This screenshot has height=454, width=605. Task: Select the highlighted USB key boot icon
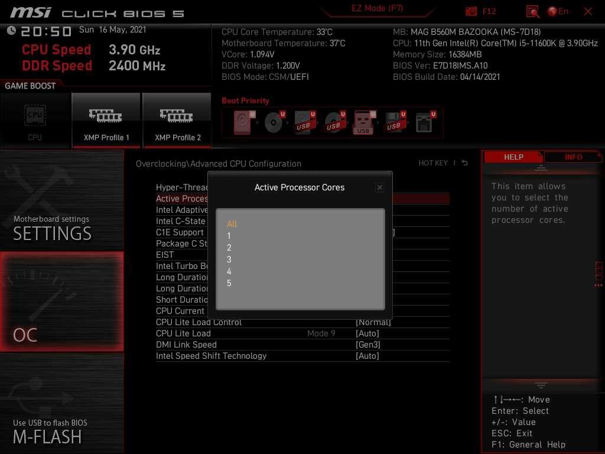tap(363, 122)
